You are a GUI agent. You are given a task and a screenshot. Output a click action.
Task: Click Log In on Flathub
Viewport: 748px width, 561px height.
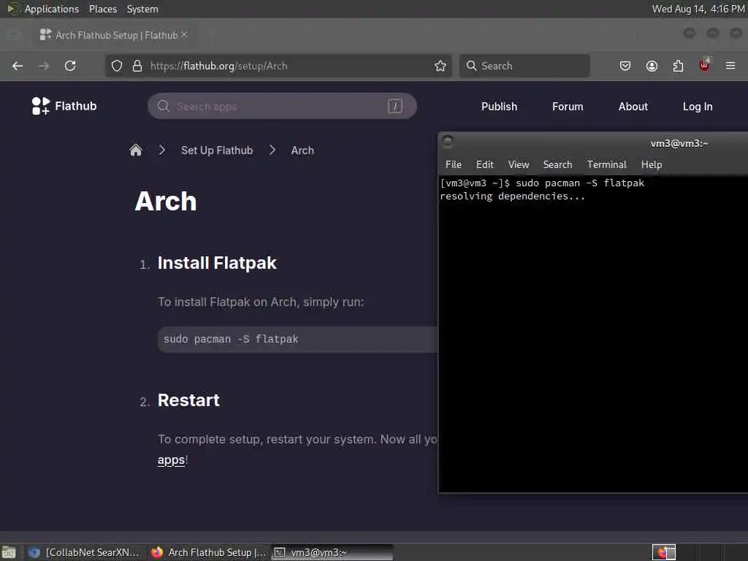click(698, 107)
